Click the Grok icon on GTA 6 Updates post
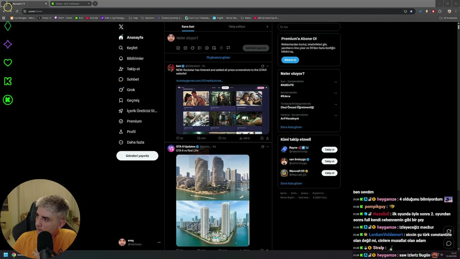Viewport: 460px width, 259px height. 263,147
